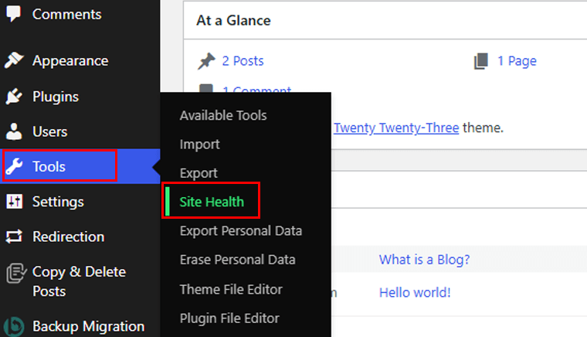
Task: Choose Export in the Tools submenu
Action: pos(198,173)
